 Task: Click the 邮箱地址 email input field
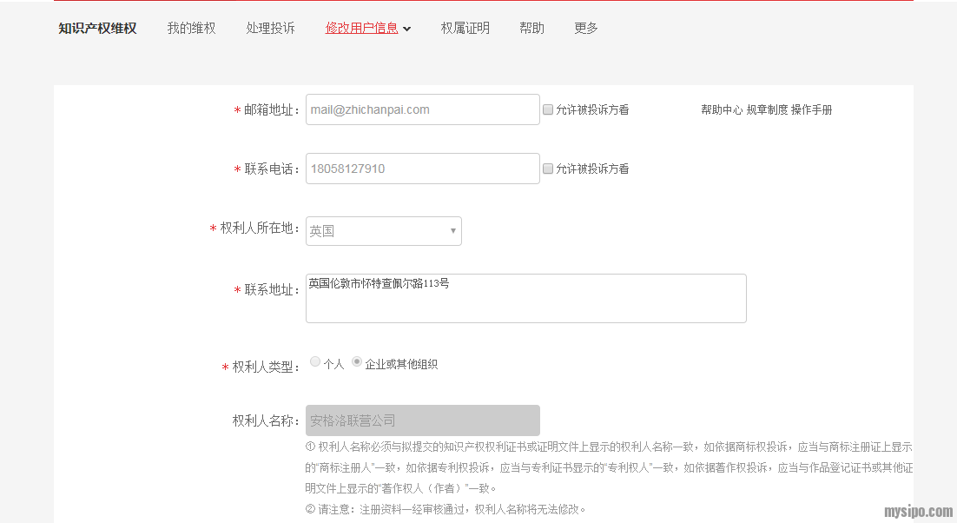pos(422,109)
